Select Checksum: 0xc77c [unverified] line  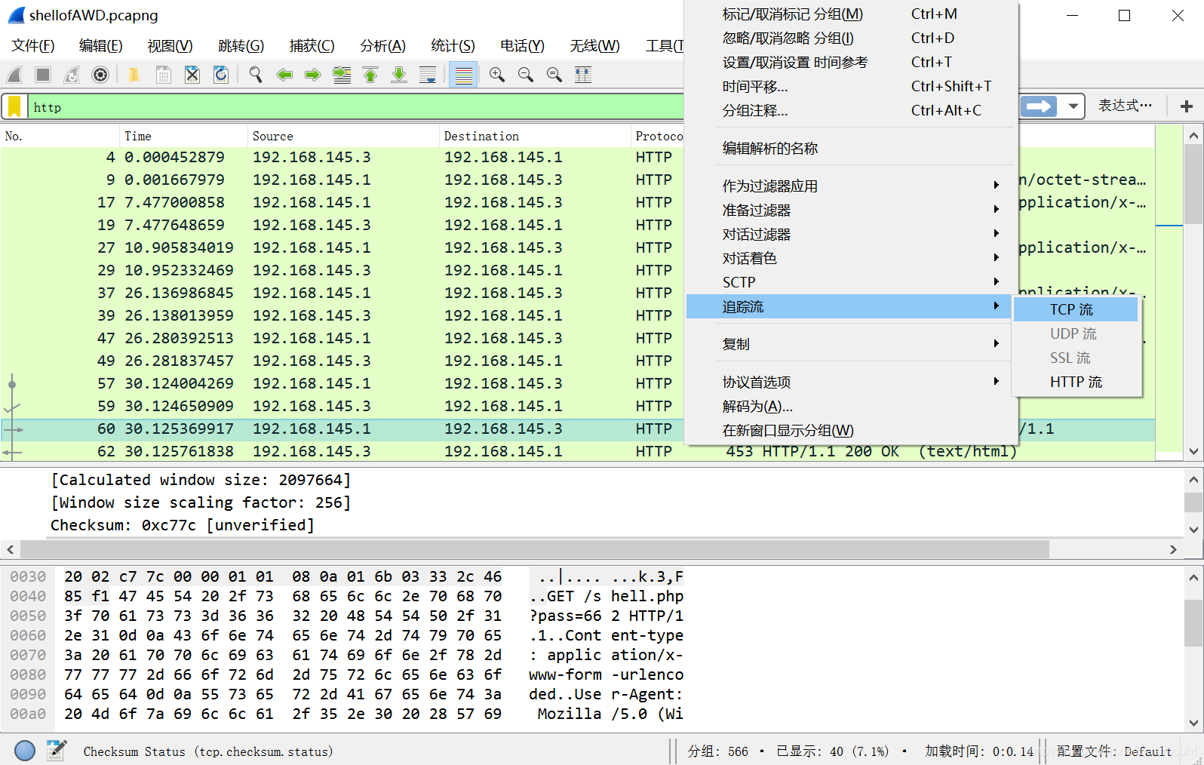[x=182, y=525]
